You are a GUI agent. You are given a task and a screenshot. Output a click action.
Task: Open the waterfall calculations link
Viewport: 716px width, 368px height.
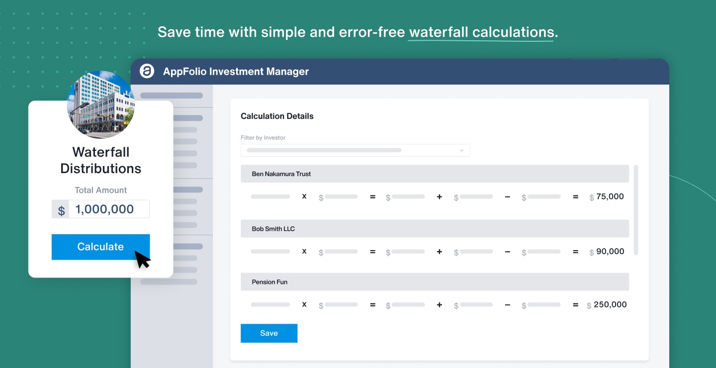(x=480, y=31)
